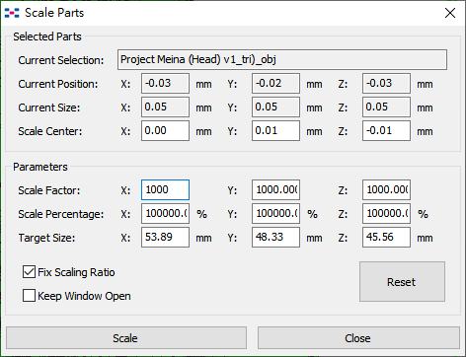Screen dimensions: 466x357
Task: Close the Scale Parts dialog with the X
Action: click(x=450, y=13)
